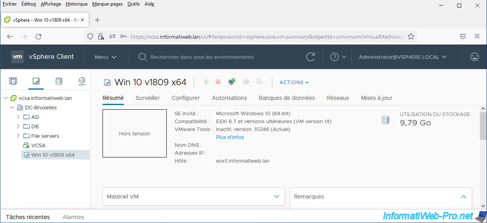
Task: Open the Historique menu
Action: click(77, 4)
